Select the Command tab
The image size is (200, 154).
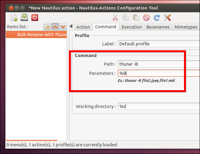[106, 27]
